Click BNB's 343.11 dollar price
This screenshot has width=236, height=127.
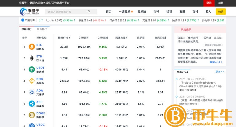(x=160, y=81)
